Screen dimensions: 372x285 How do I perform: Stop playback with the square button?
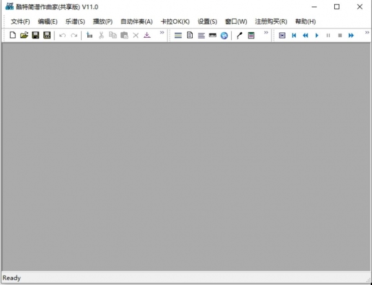click(340, 35)
